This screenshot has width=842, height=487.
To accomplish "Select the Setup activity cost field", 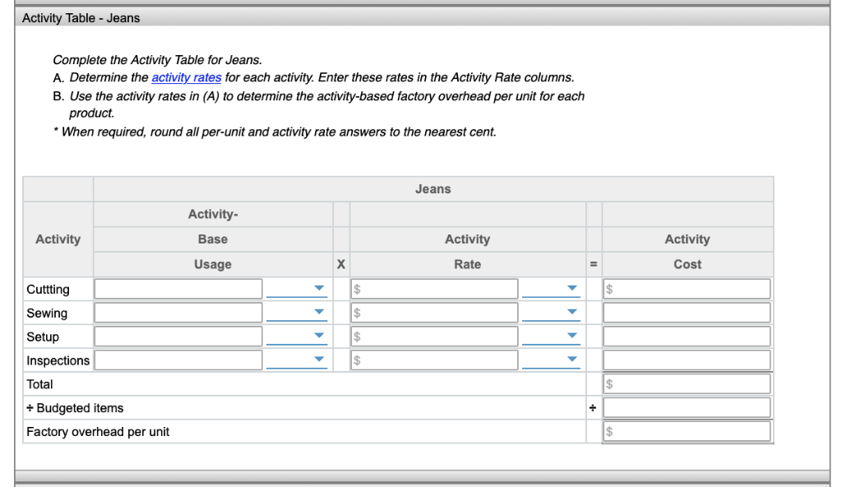I will coord(687,336).
